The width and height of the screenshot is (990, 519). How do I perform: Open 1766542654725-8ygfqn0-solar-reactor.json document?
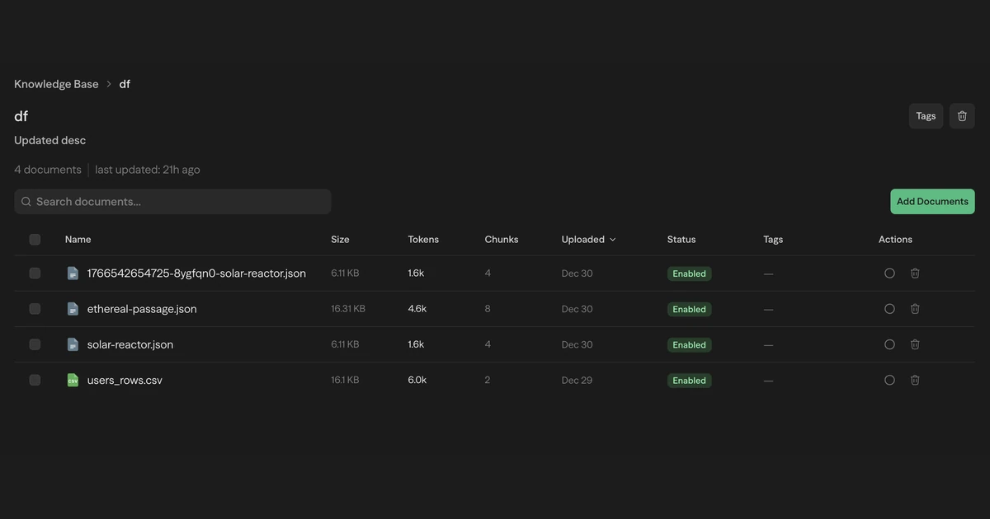tap(196, 274)
